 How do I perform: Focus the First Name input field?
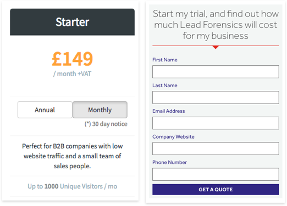click(x=216, y=72)
